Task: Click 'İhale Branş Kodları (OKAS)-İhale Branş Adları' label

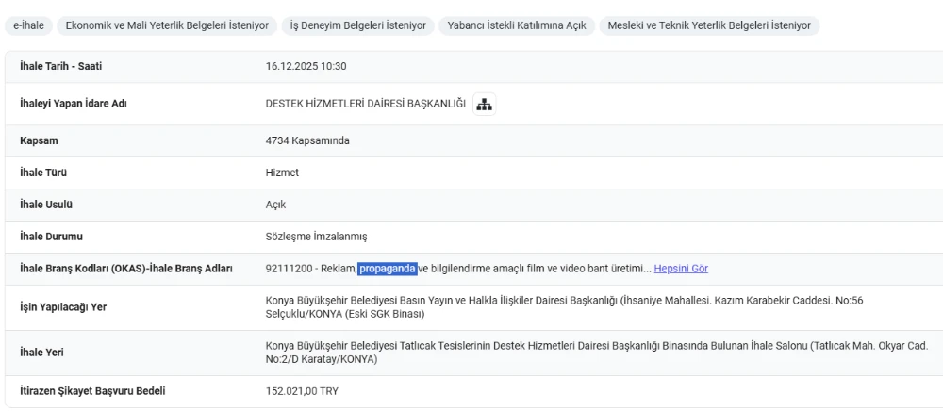Action: click(x=126, y=269)
